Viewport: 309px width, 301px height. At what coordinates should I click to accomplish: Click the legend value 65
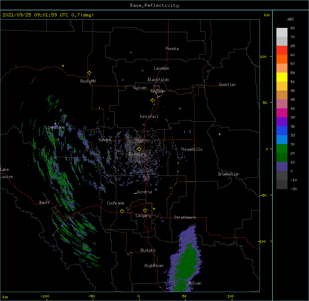click(293, 46)
